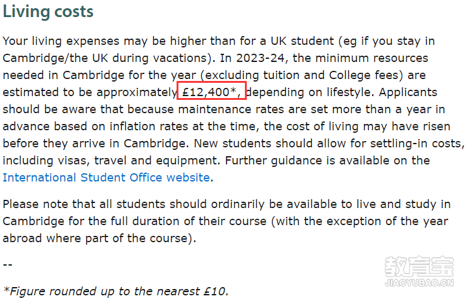This screenshot has width=467, height=301.
Task: Select the red-boxed £12,400 figure
Action: click(x=211, y=92)
